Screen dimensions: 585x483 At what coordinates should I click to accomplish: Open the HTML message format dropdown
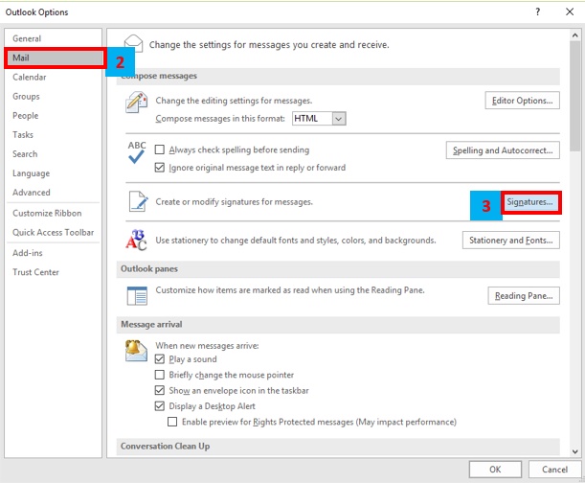[x=339, y=118]
